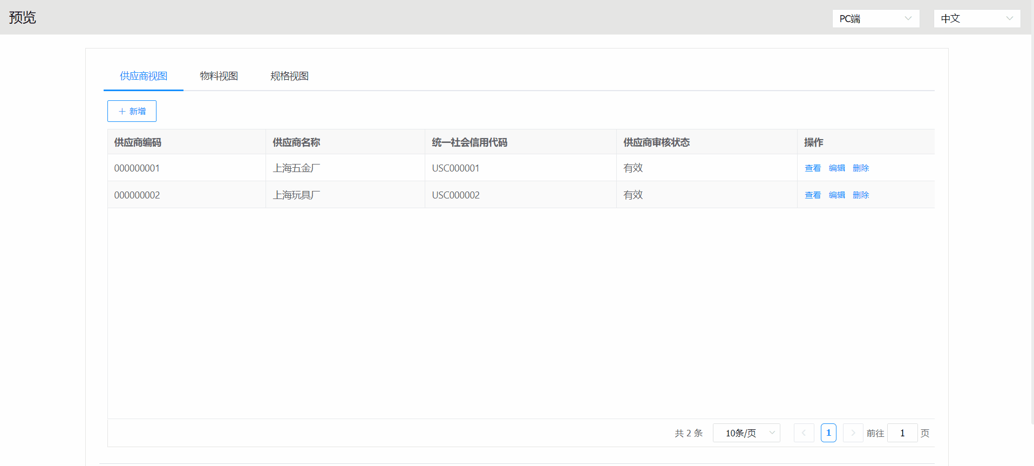Click page number 1 in pagination
The width and height of the screenshot is (1034, 466).
point(828,433)
